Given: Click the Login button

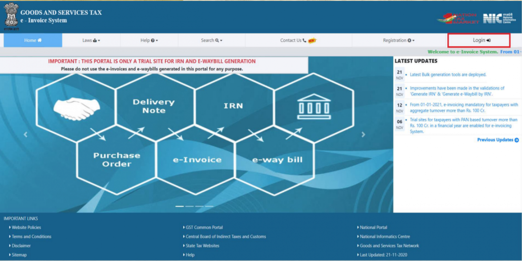Looking at the screenshot, I should [x=479, y=40].
